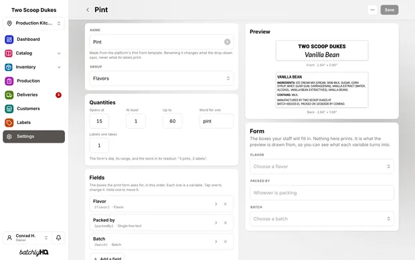415x260 pixels.
Task: Click the Save button
Action: 390,10
